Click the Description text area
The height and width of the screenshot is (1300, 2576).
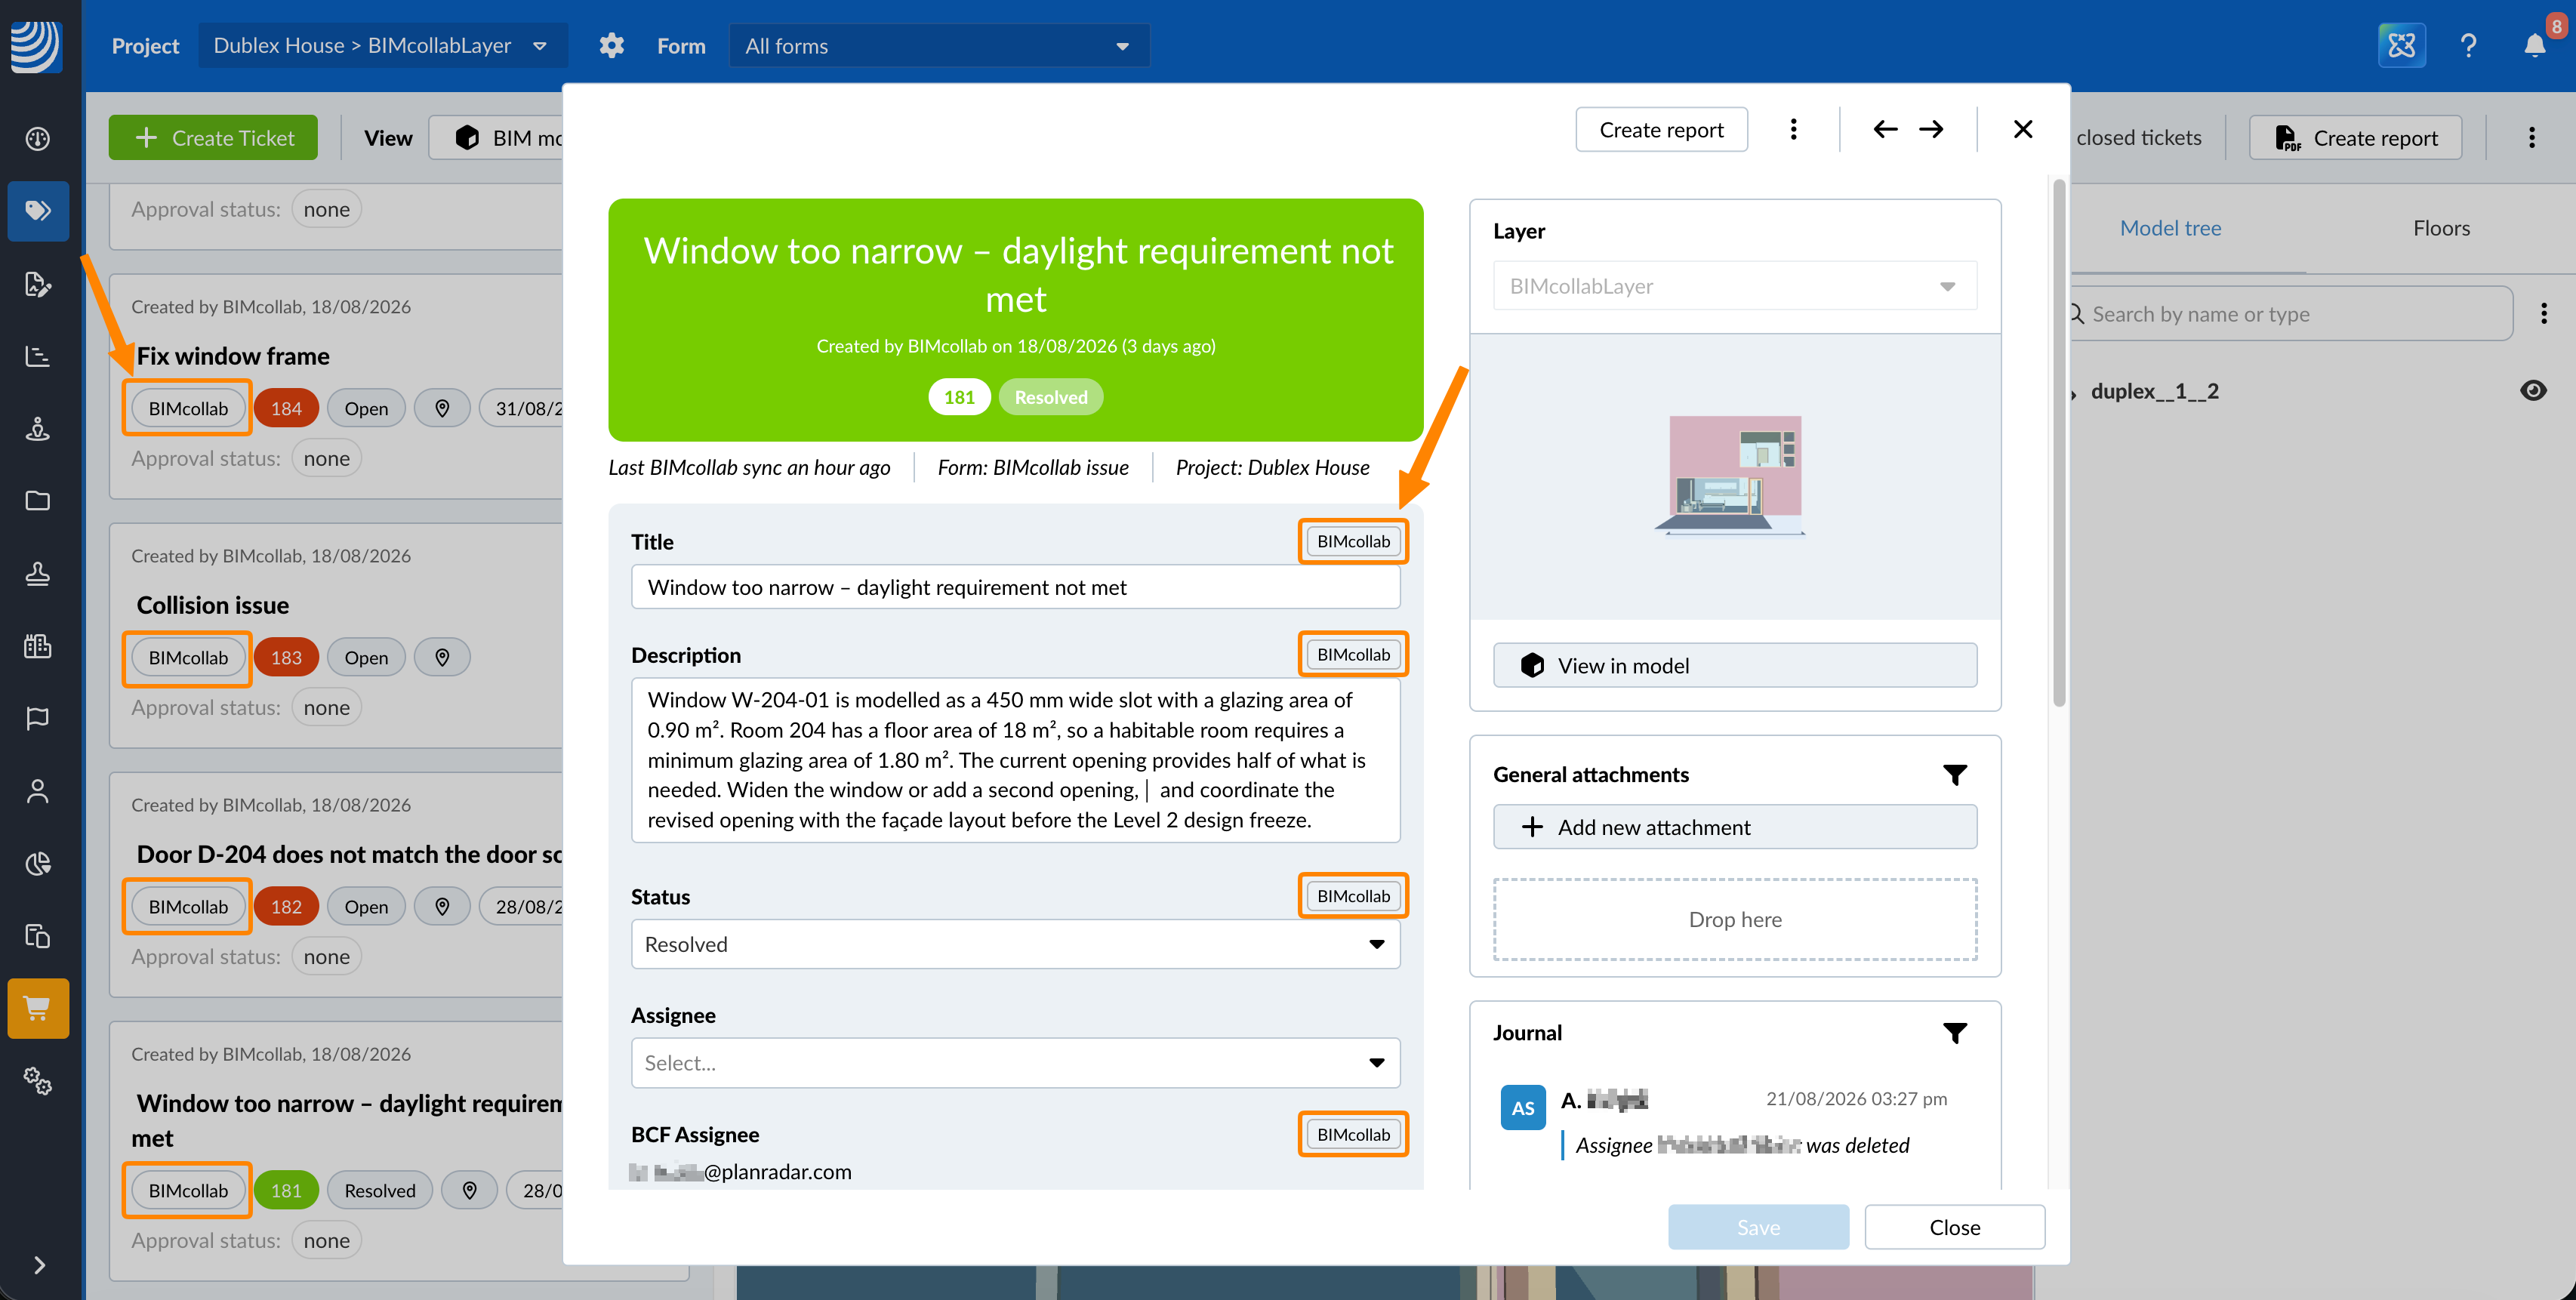[x=1015, y=760]
